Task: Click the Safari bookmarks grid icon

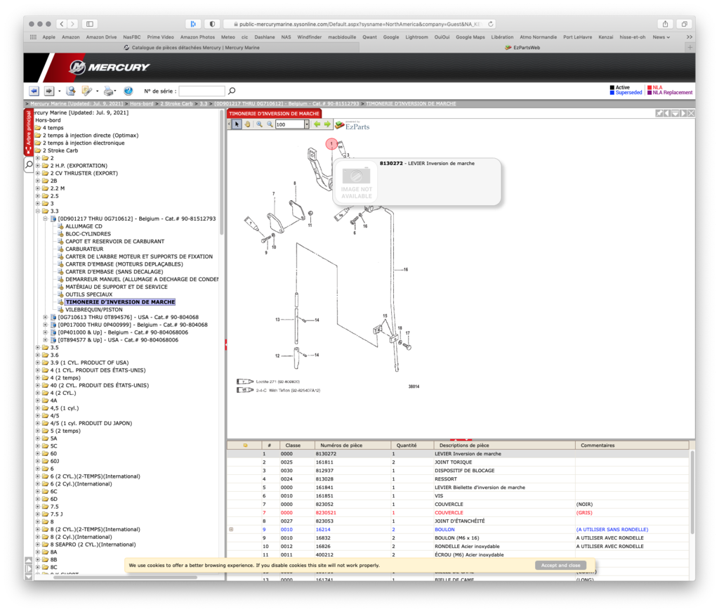Action: pos(33,37)
